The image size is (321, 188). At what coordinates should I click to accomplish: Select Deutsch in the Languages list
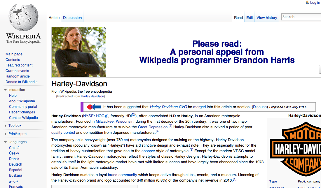pos(15,164)
